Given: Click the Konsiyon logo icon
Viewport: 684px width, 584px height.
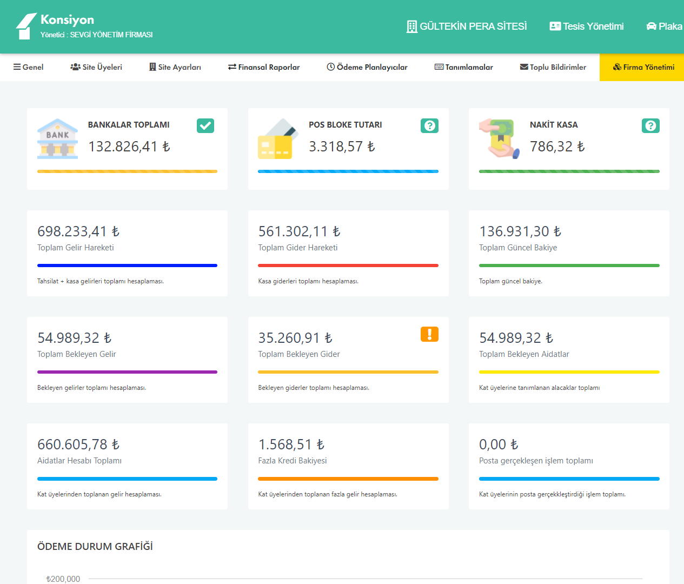Looking at the screenshot, I should pyautogui.click(x=26, y=26).
